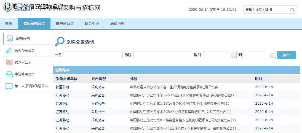Open the 采购公告 sidebar icon
The height and width of the screenshot is (133, 302).
[x=10, y=39]
